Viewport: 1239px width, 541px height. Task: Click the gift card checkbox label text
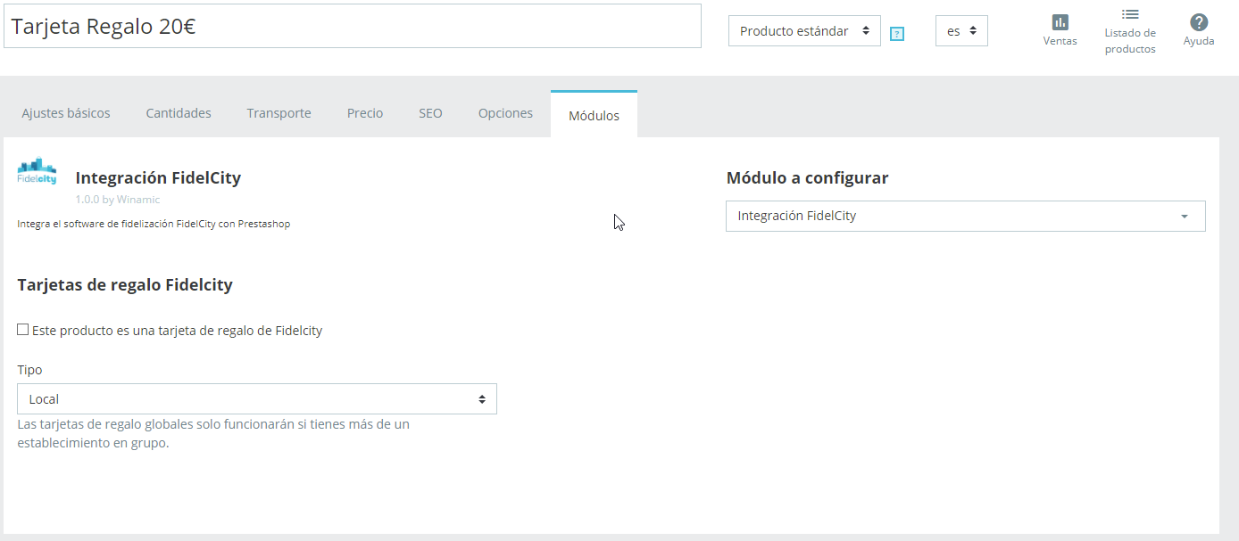pos(177,331)
